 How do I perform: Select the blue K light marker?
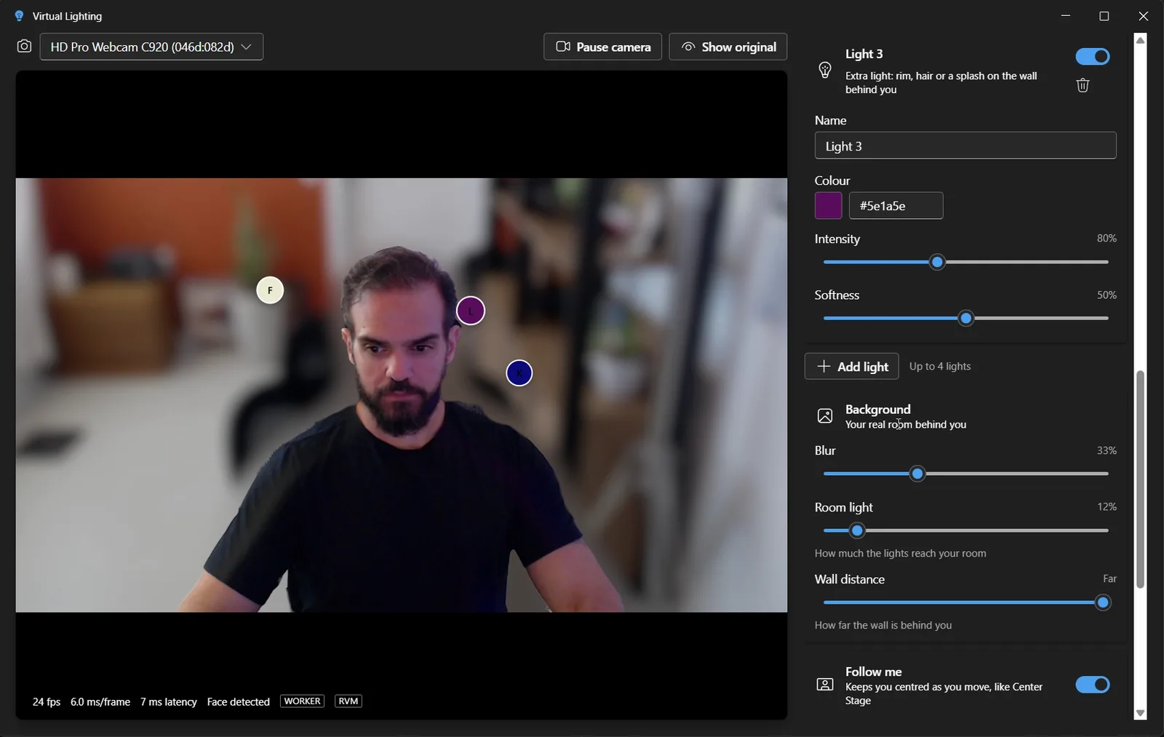pos(519,373)
